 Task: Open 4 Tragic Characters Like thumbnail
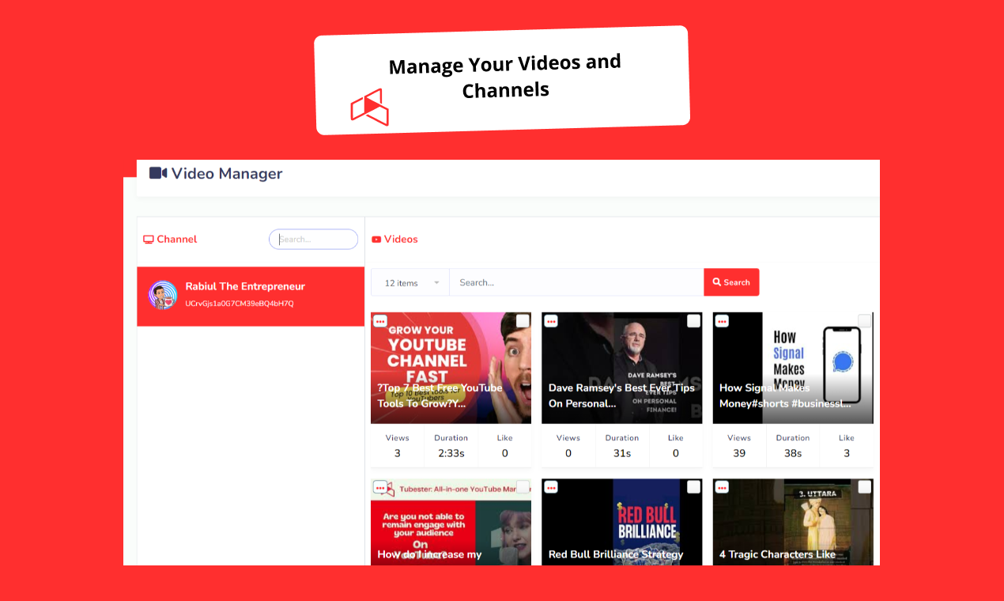(x=793, y=522)
